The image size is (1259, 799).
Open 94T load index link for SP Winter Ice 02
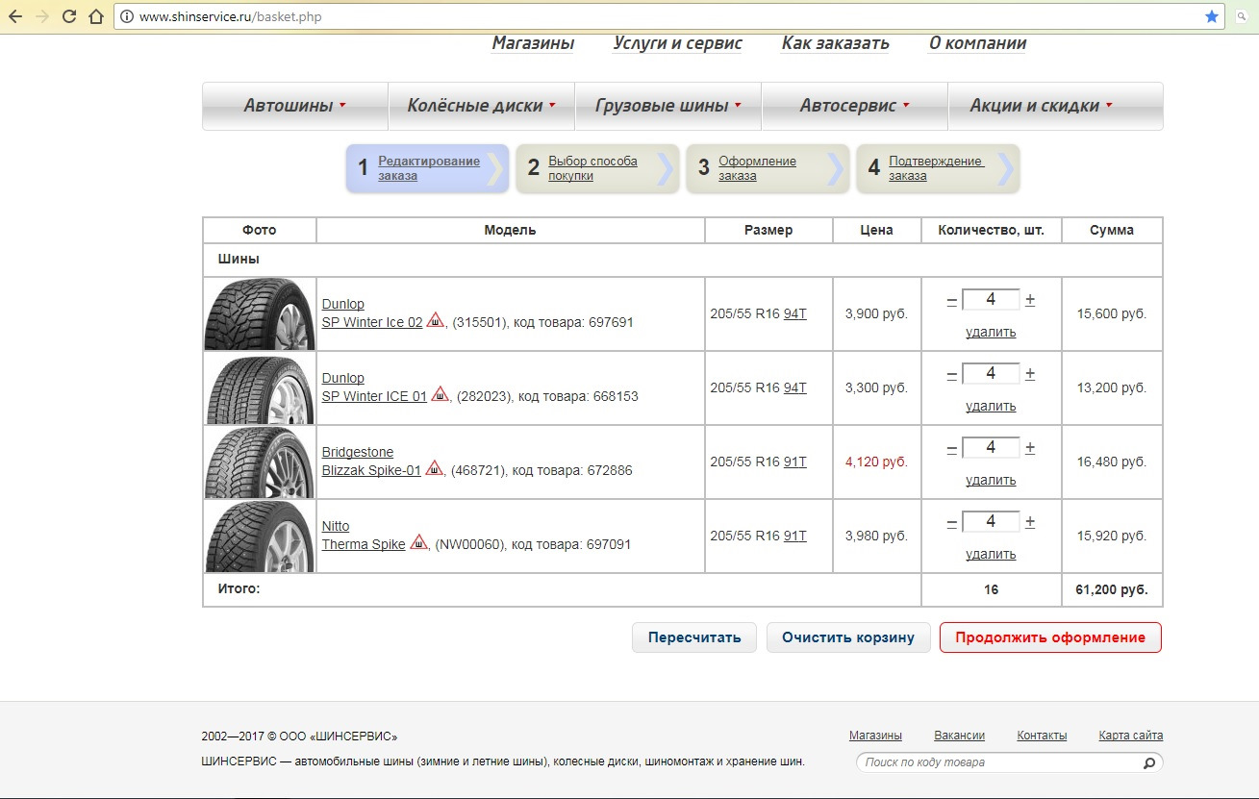click(x=795, y=313)
